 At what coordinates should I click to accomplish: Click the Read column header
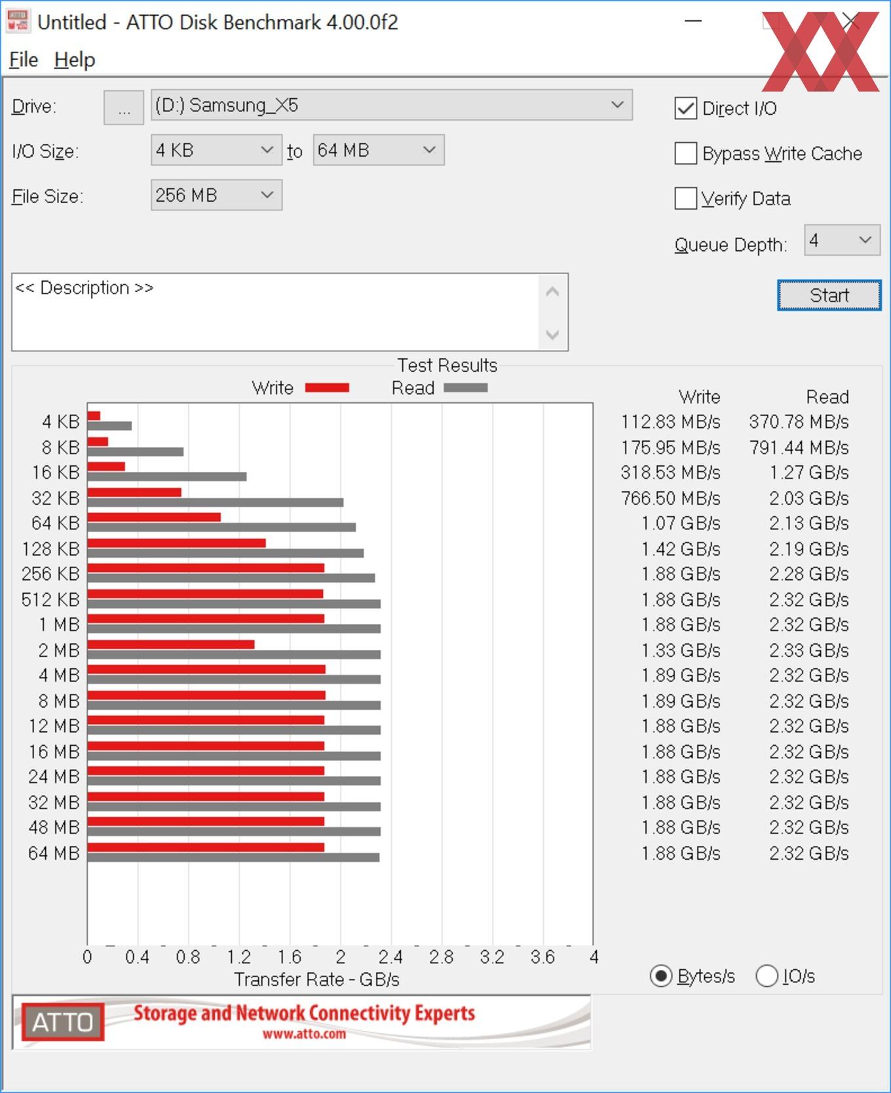tap(827, 397)
